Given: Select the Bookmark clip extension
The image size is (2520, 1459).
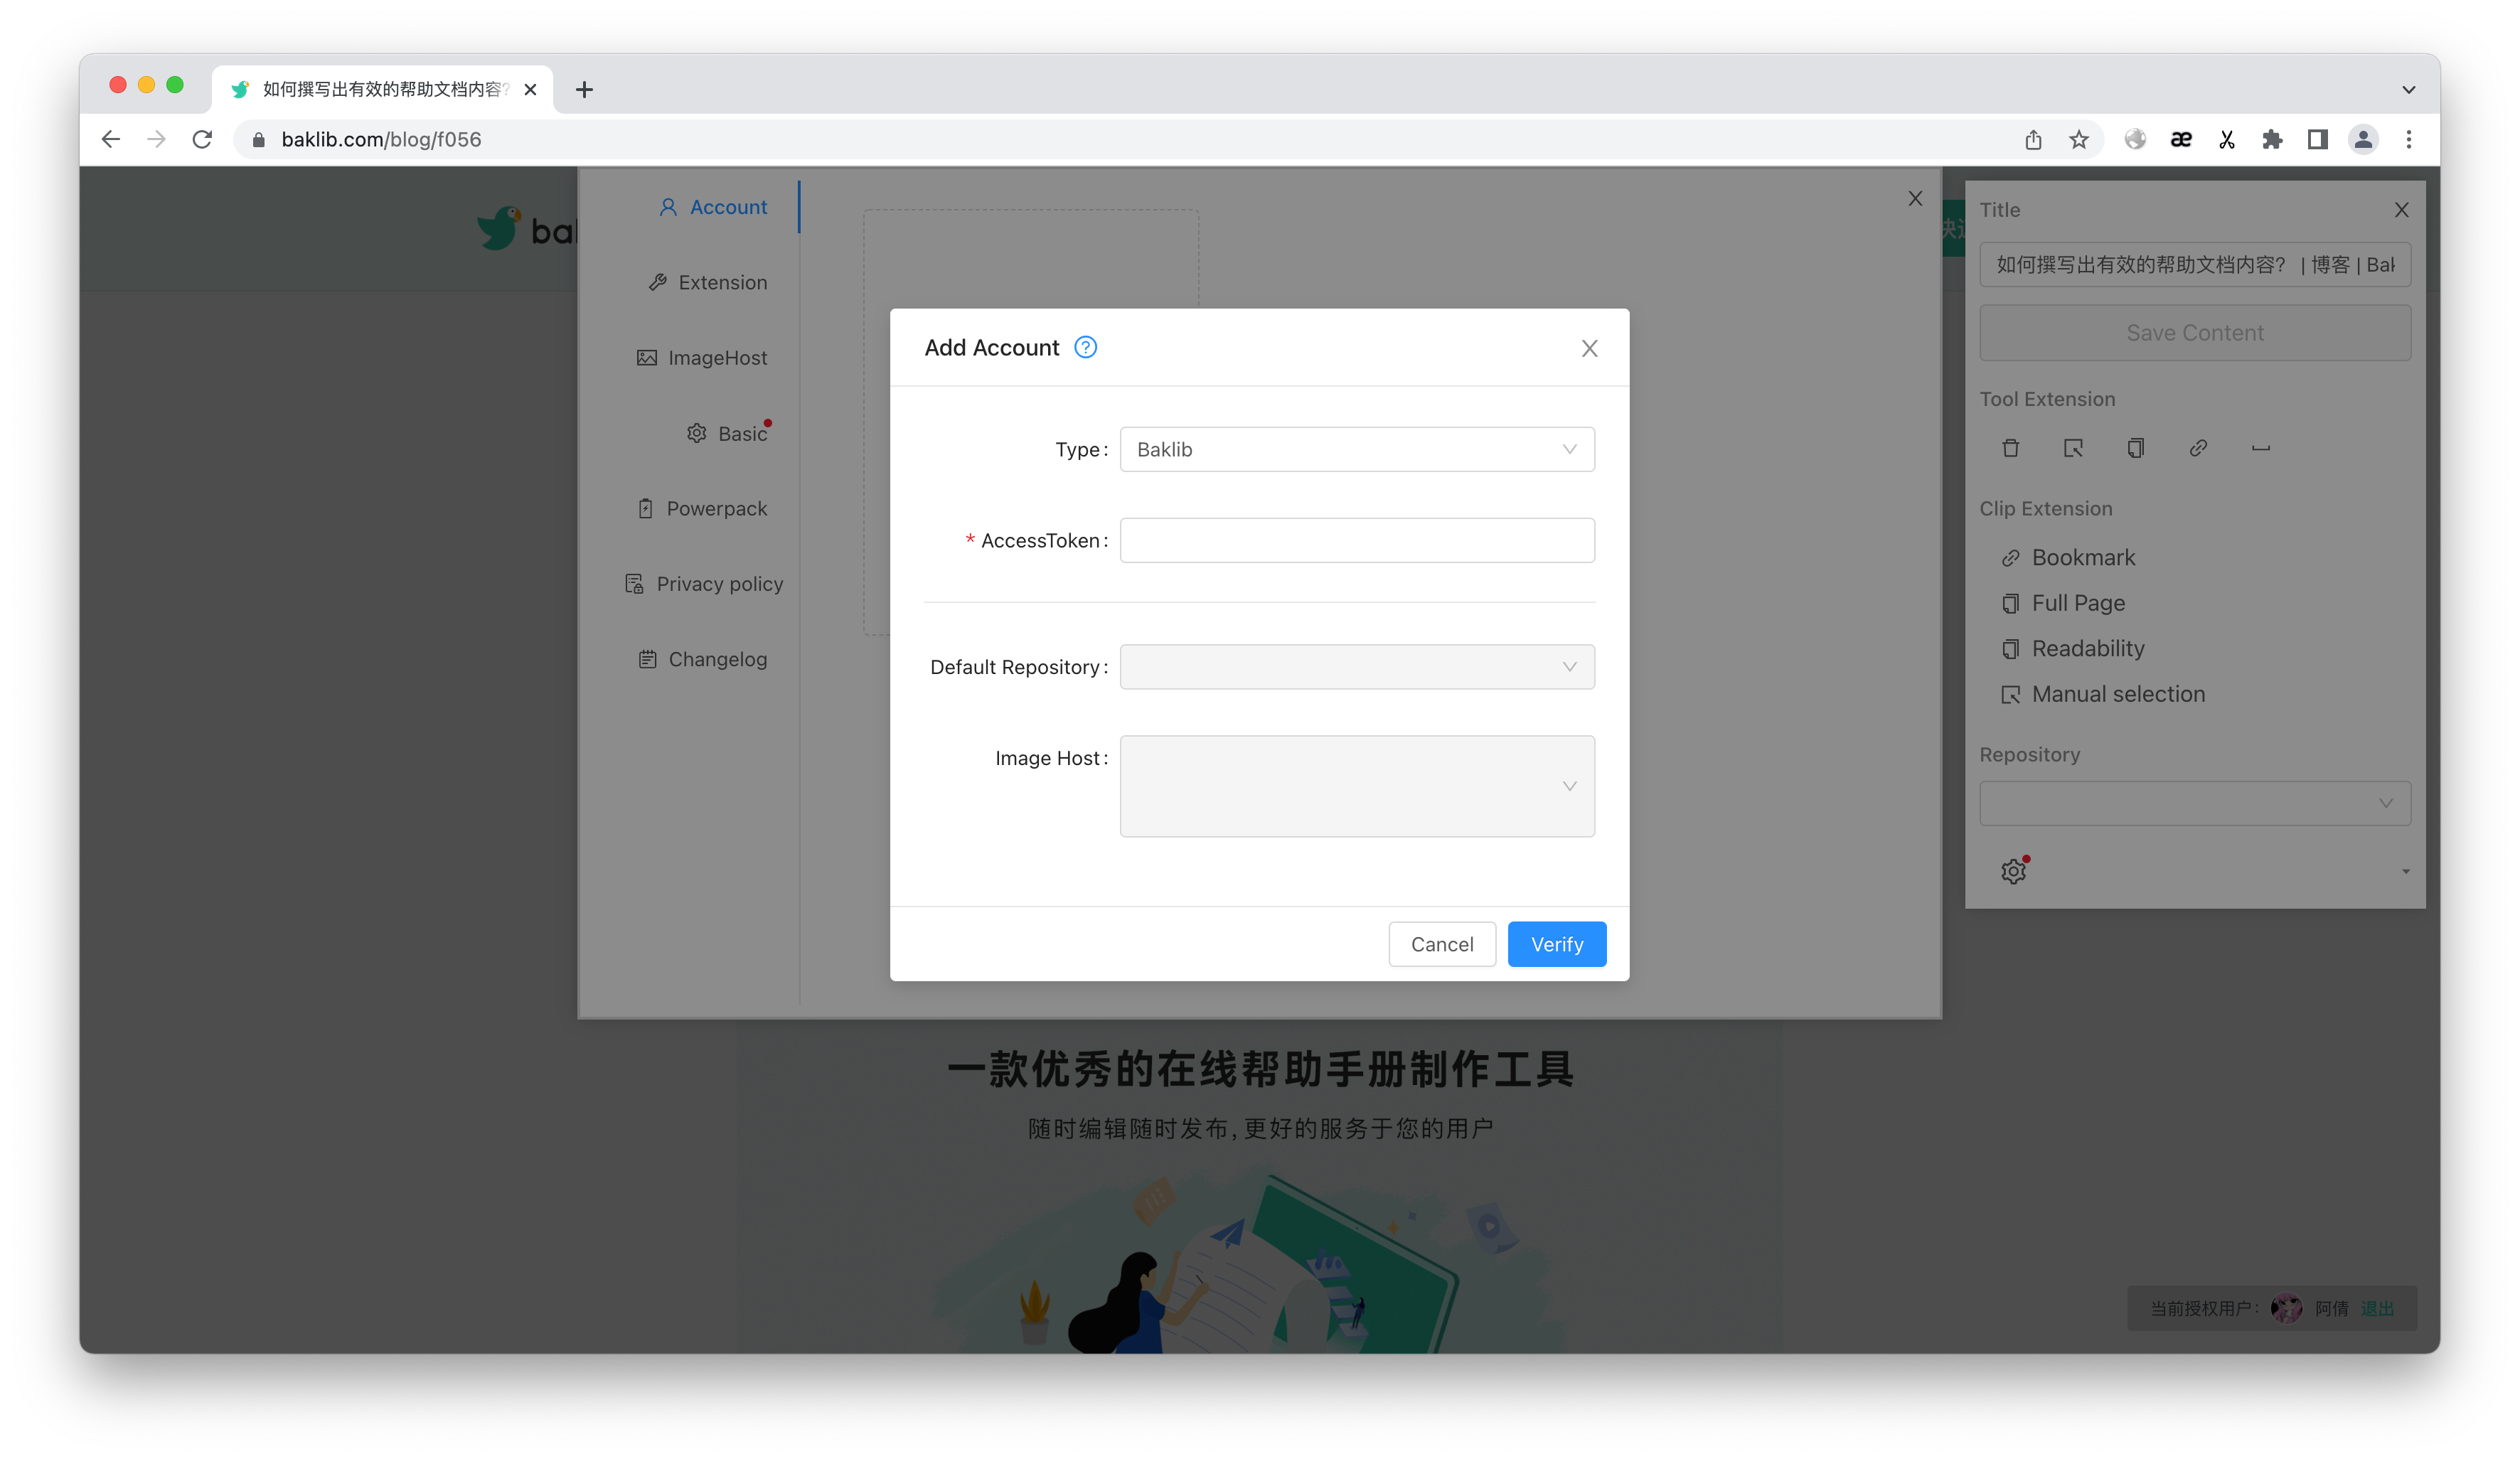Looking at the screenshot, I should pyautogui.click(x=2068, y=557).
